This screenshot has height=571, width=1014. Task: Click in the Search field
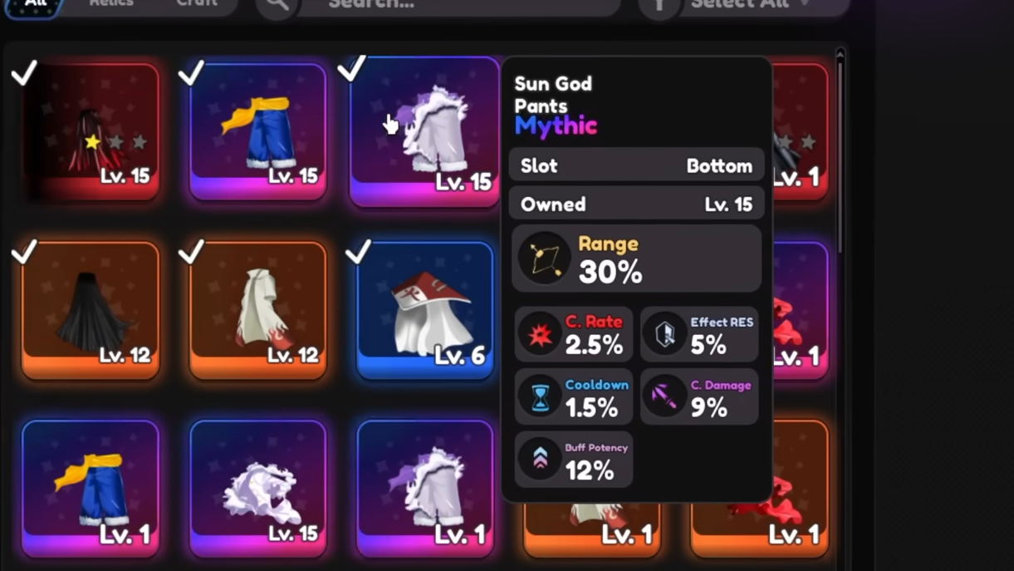click(459, 5)
